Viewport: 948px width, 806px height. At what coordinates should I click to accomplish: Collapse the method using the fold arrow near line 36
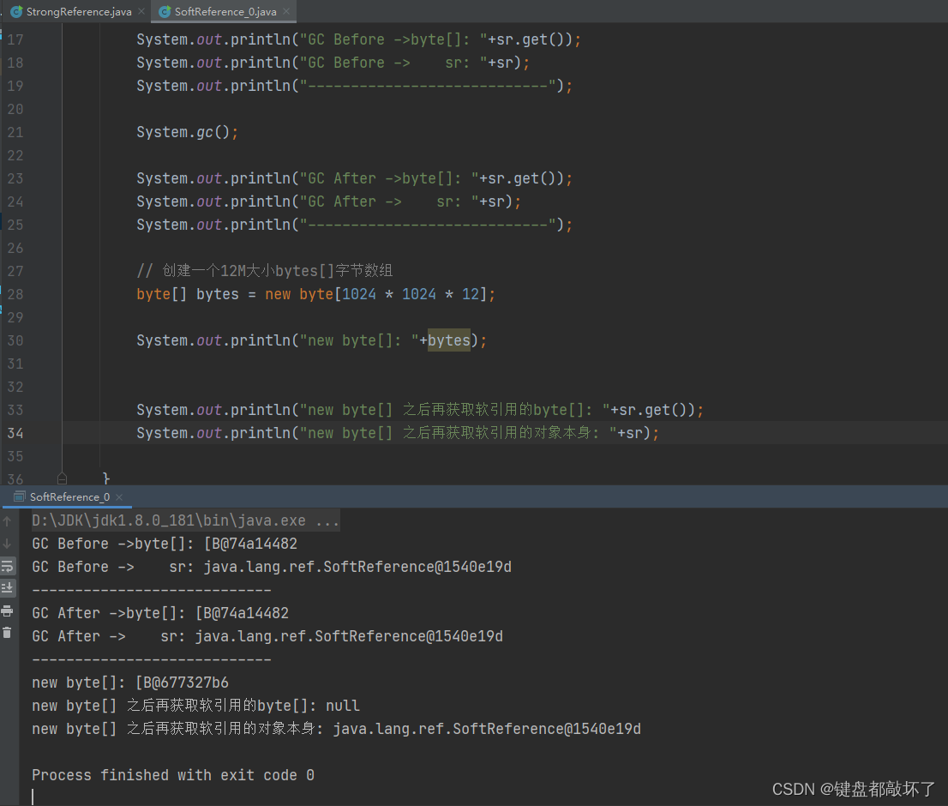tap(61, 478)
